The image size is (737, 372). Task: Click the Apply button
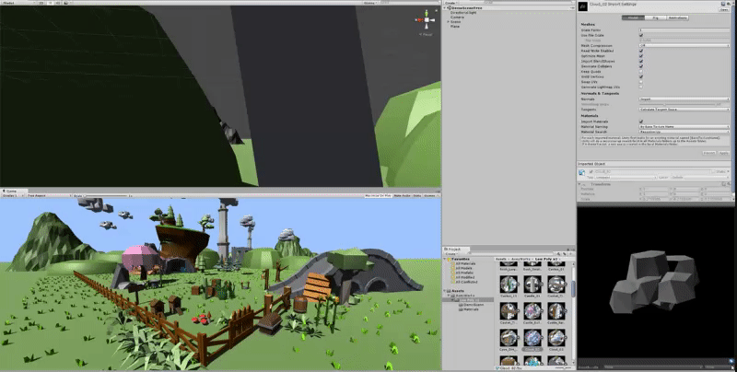click(724, 153)
